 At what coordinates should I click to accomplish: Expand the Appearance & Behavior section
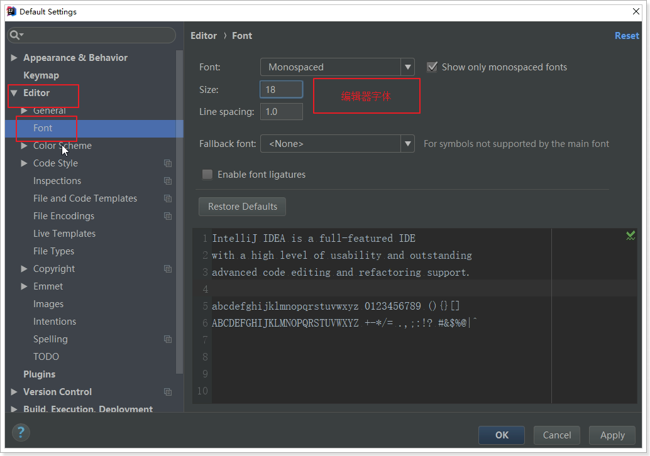[x=14, y=58]
